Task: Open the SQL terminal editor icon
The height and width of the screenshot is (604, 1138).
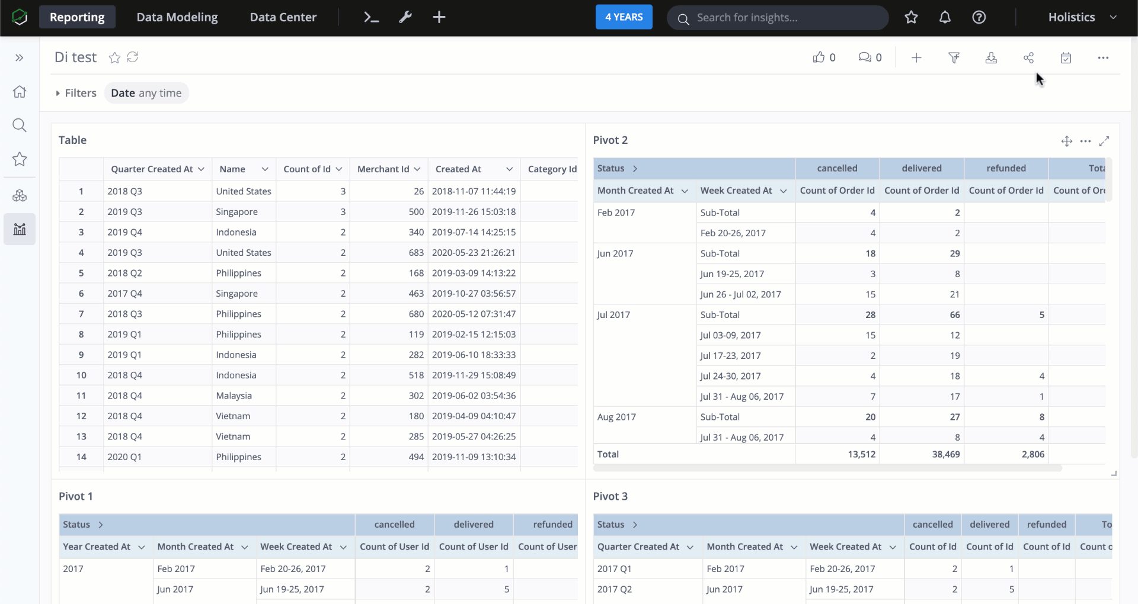Action: coord(371,17)
